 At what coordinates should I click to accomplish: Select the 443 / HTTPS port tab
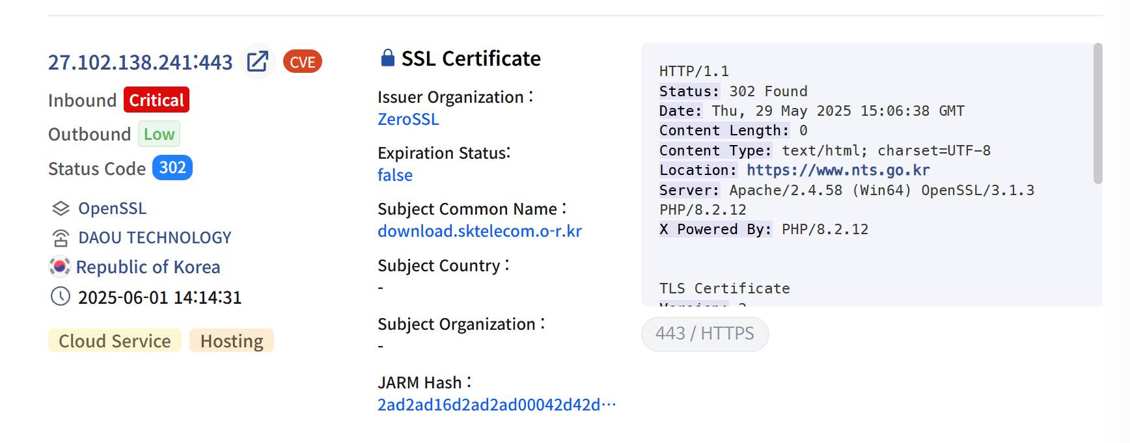coord(704,334)
